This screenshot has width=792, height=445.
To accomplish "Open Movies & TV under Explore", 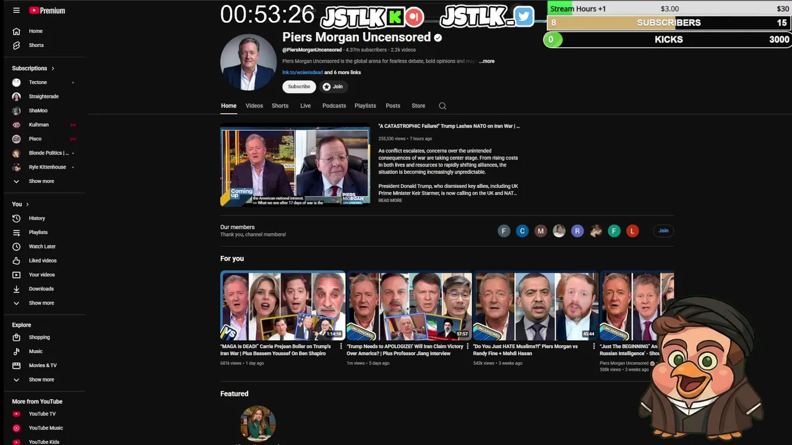I will click(x=43, y=366).
